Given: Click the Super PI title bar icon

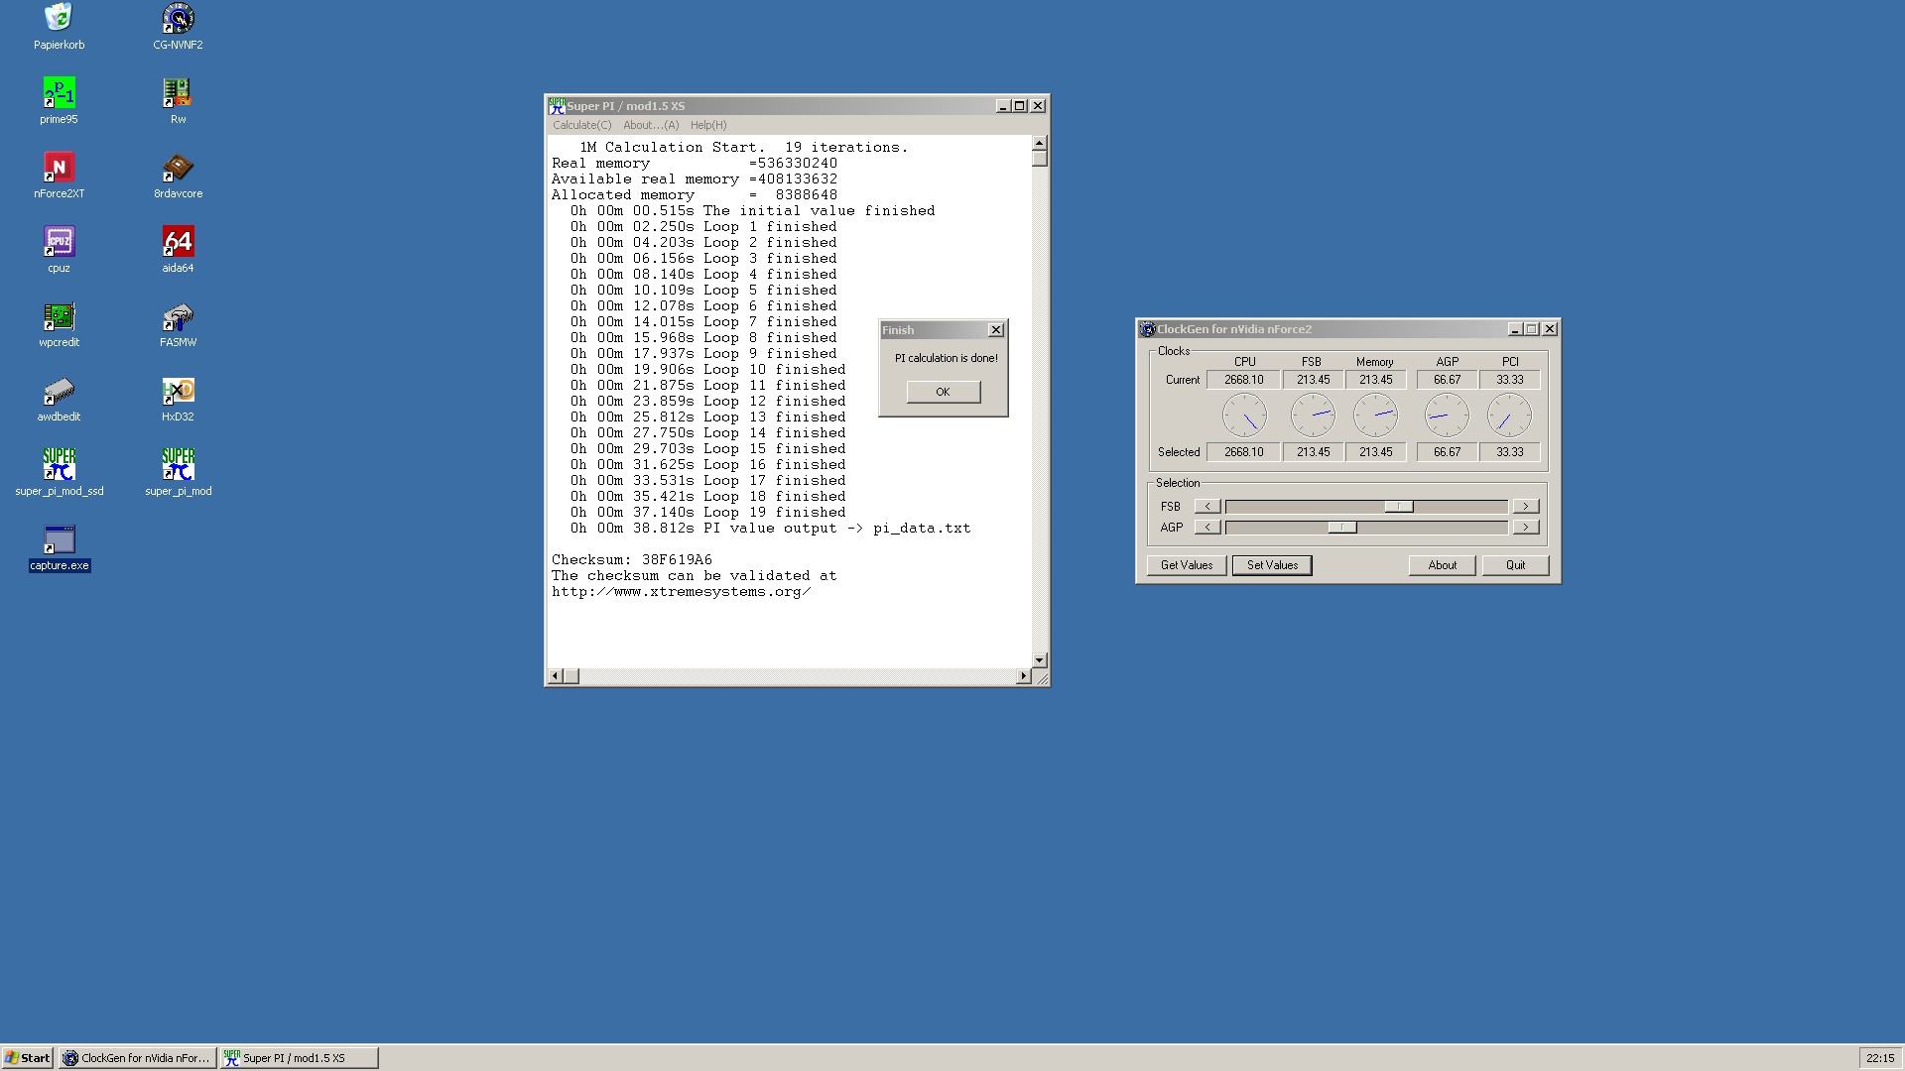Looking at the screenshot, I should [557, 106].
